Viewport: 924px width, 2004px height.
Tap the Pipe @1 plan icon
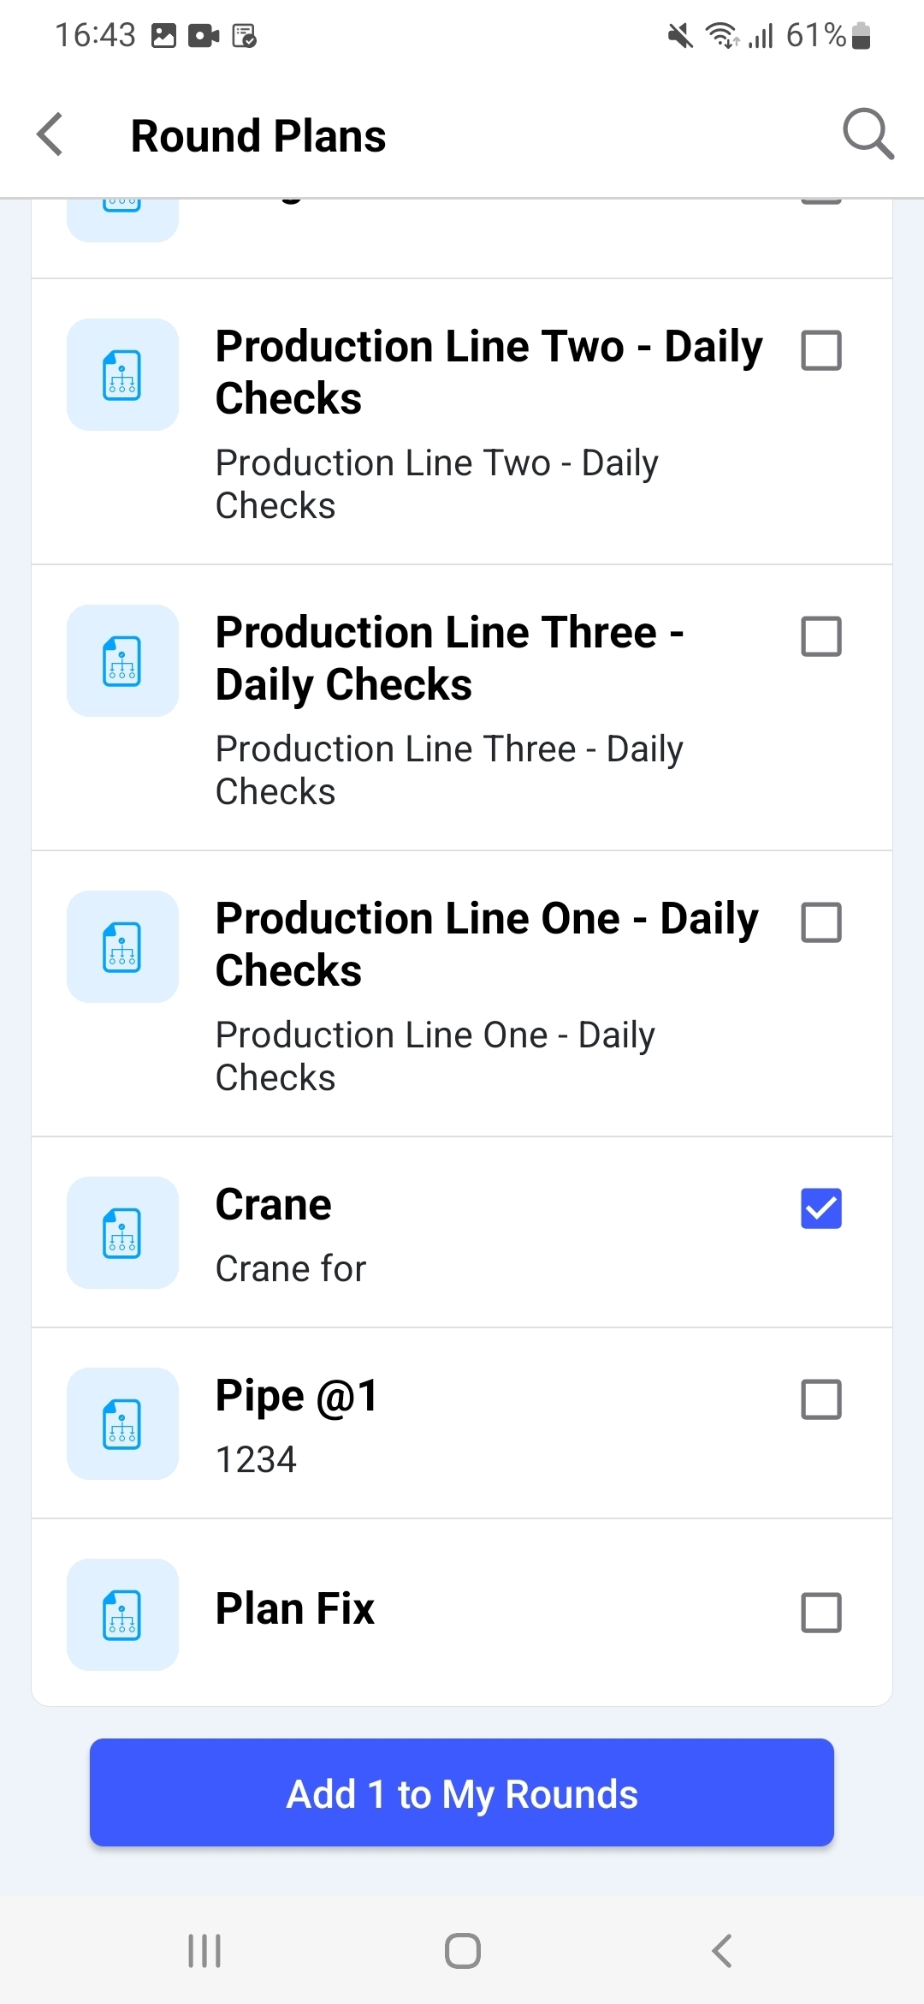[122, 1424]
